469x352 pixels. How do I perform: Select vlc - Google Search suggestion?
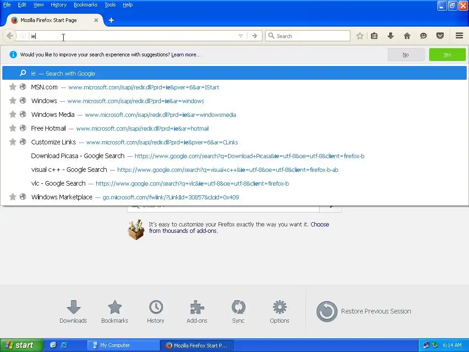234,183
